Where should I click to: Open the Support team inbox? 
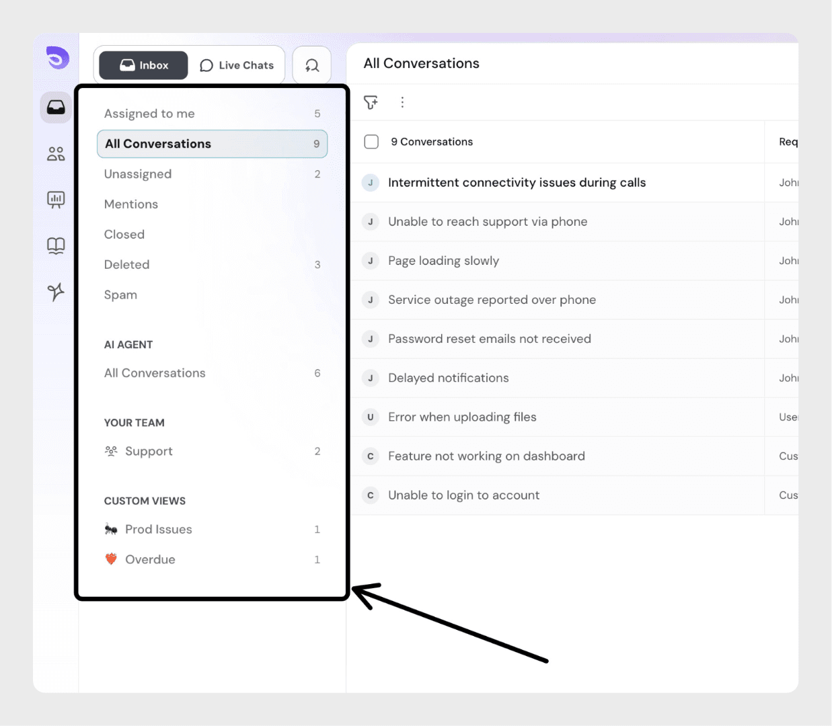click(x=149, y=451)
